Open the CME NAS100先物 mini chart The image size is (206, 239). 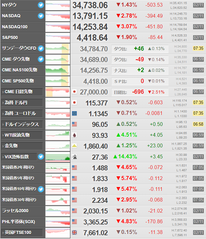tap(58, 70)
